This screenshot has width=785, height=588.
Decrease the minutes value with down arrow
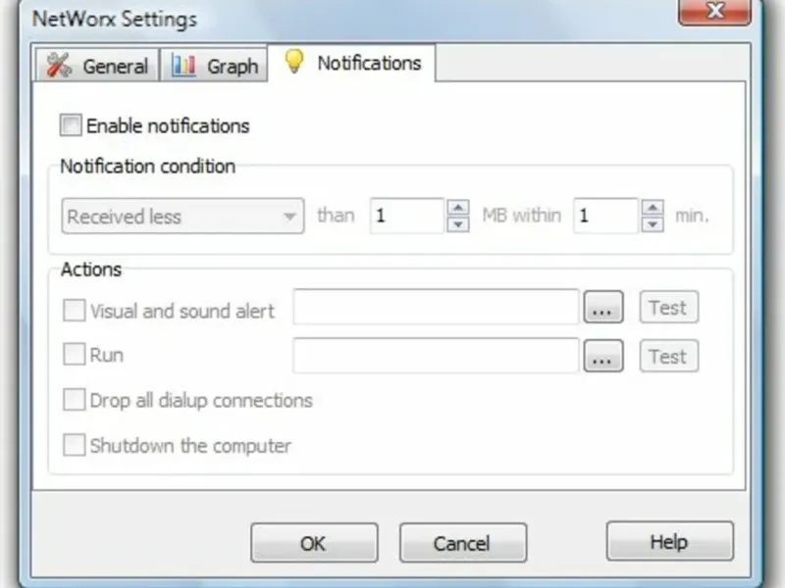tap(653, 224)
